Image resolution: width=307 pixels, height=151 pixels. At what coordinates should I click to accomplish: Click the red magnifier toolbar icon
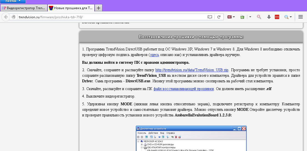pos(259,17)
